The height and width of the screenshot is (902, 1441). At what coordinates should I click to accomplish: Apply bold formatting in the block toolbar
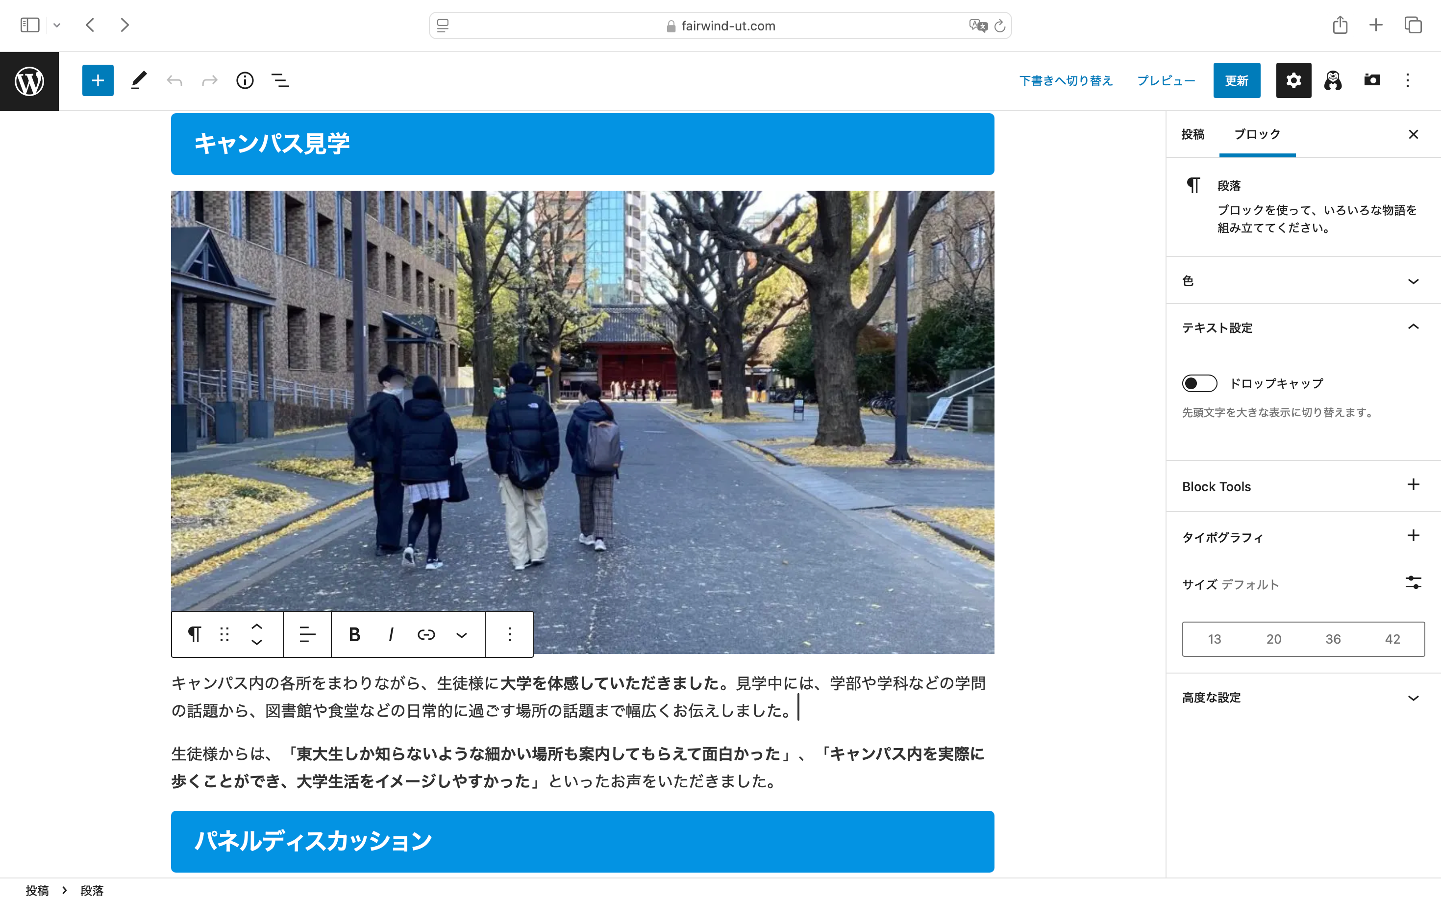354,634
